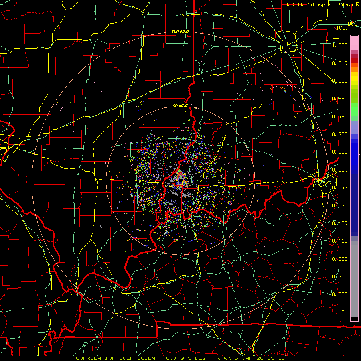This screenshot has height=361, width=361.
Task: Click the 0.467 scale value
Action: pos(340,223)
